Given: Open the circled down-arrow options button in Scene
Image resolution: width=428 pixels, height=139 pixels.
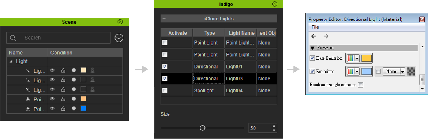Looking at the screenshot, I should [x=119, y=38].
